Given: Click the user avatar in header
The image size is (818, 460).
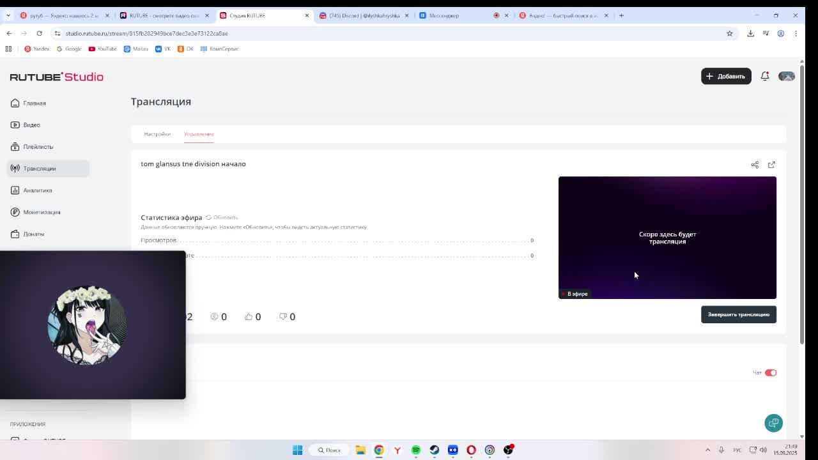Looking at the screenshot, I should (787, 76).
